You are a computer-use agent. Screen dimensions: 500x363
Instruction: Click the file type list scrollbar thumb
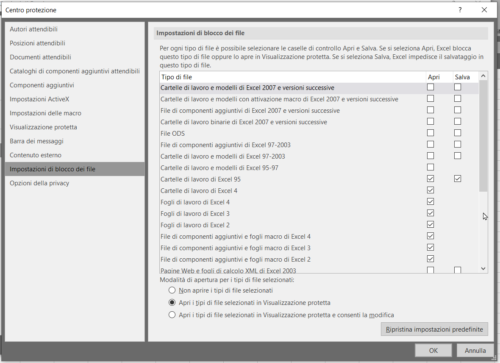[x=483, y=136]
